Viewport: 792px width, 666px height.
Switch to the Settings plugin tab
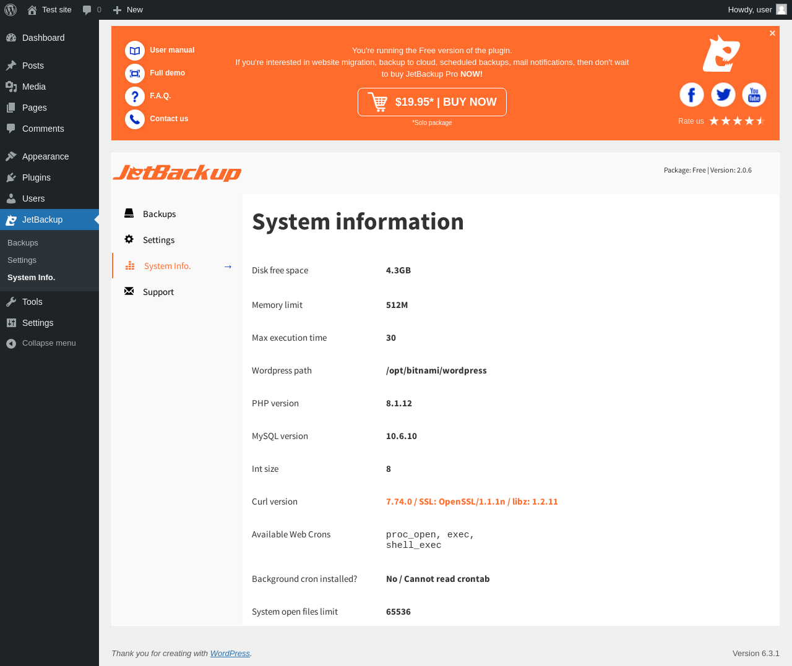177,240
